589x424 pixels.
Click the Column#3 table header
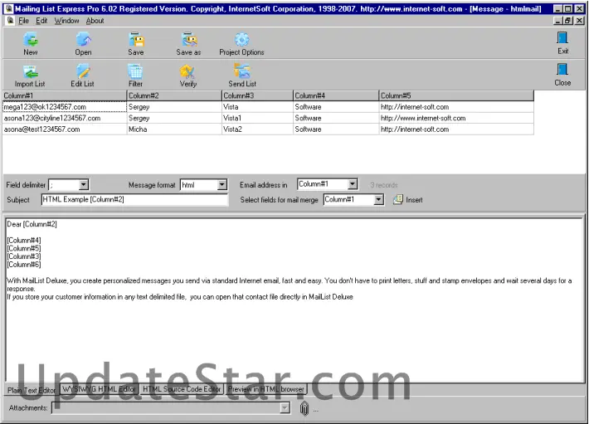click(x=257, y=95)
